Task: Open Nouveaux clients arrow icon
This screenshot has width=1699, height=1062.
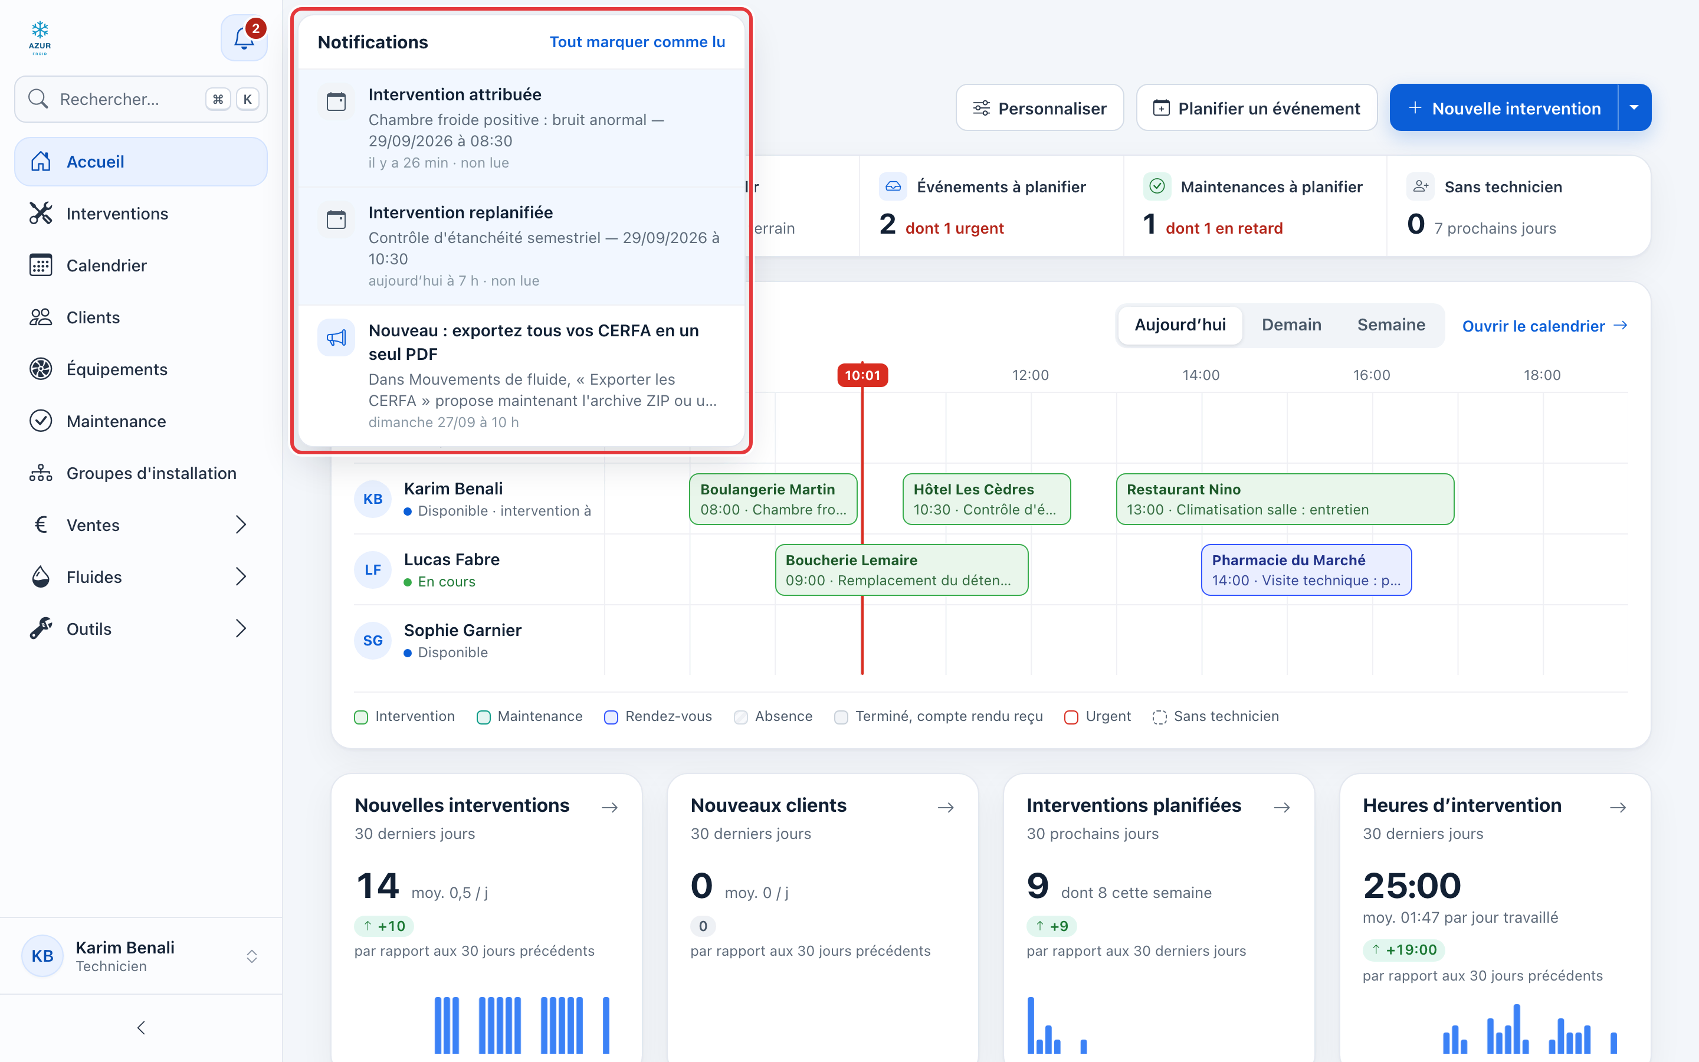Action: 946,807
